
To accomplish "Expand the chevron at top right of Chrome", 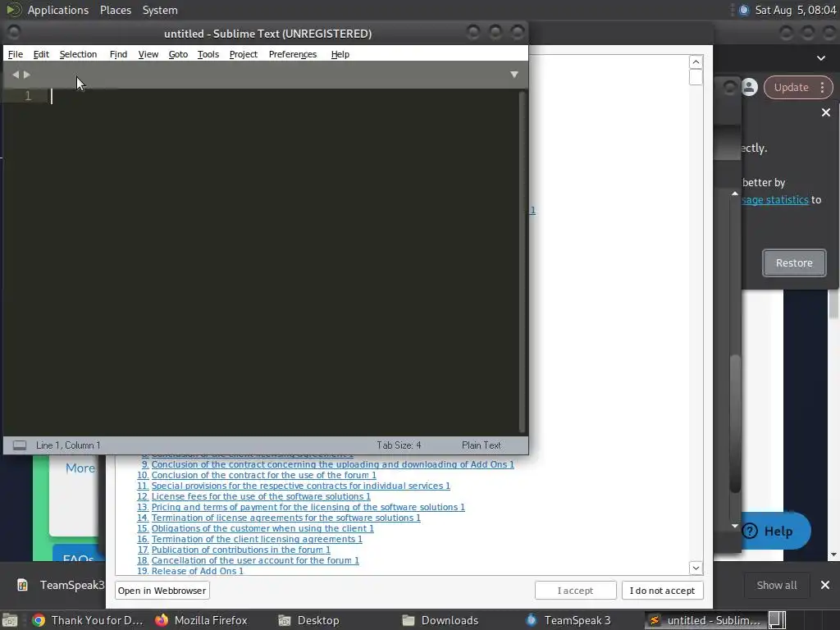I will click(x=820, y=58).
